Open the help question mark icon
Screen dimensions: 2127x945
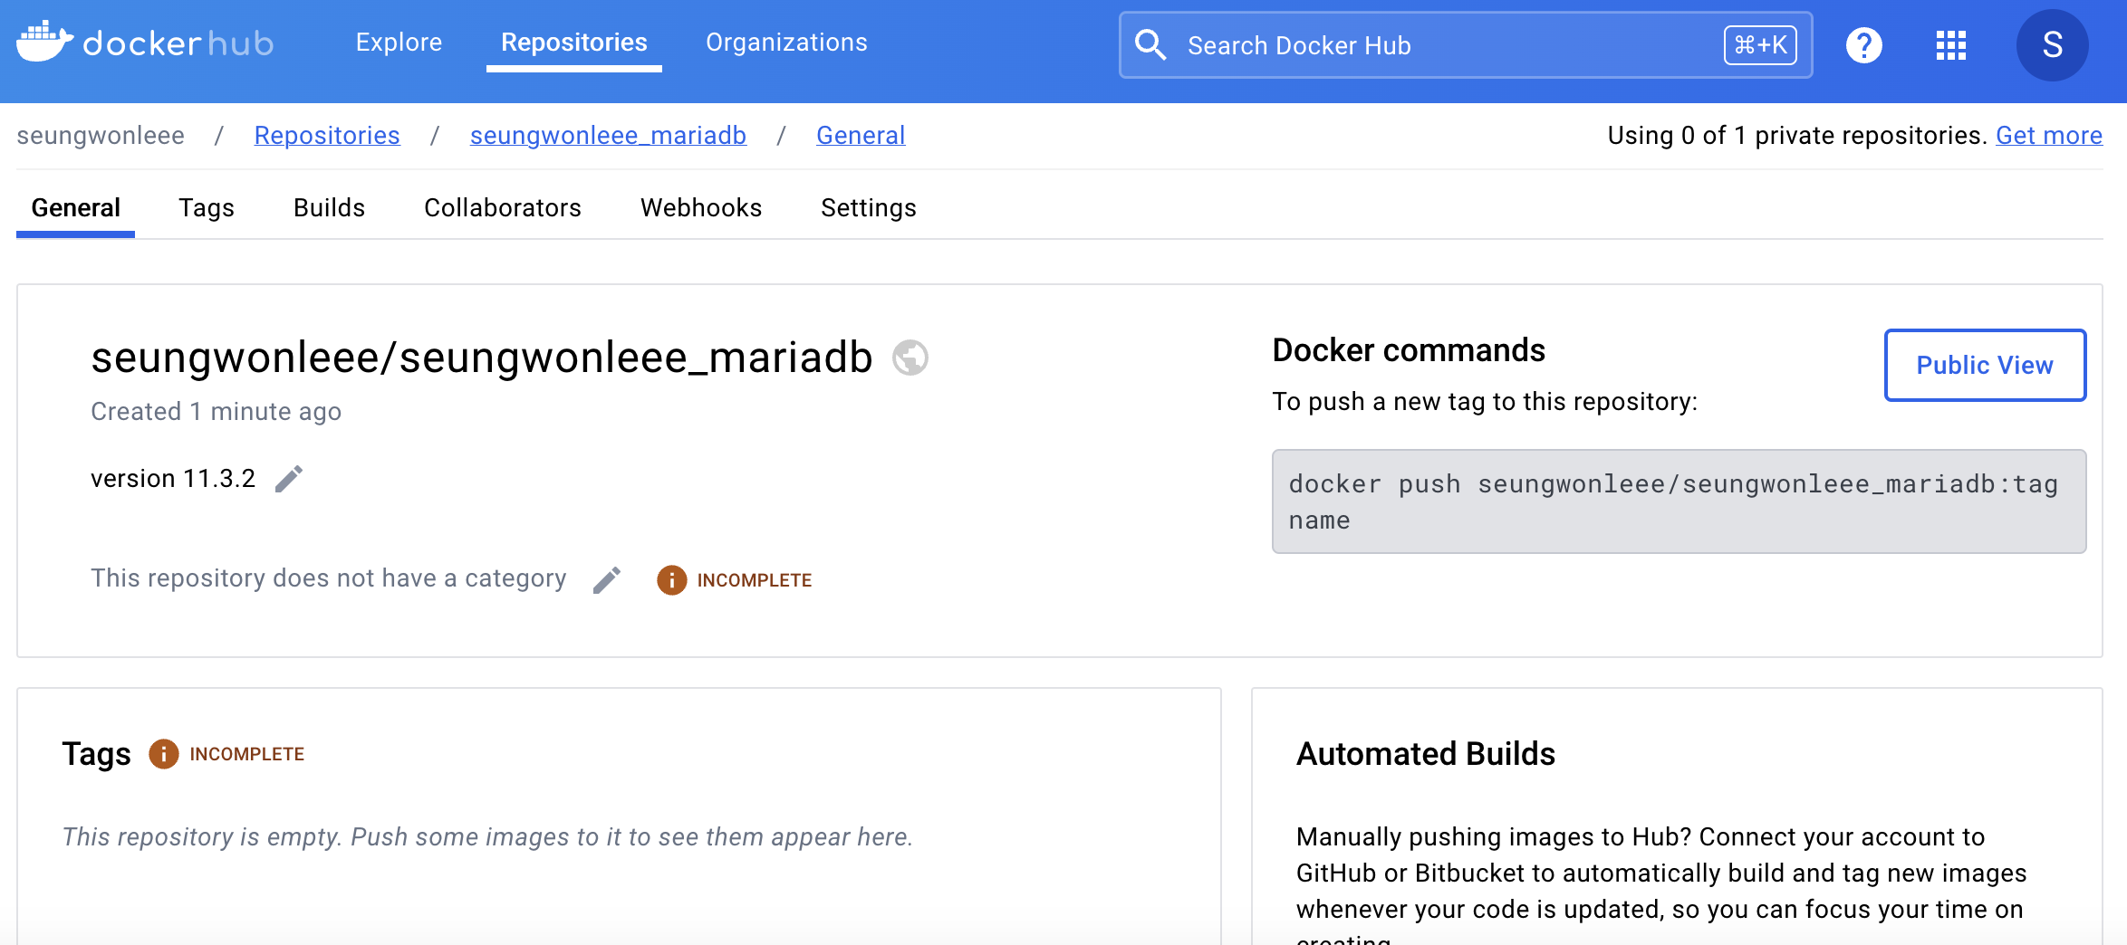tap(1863, 44)
